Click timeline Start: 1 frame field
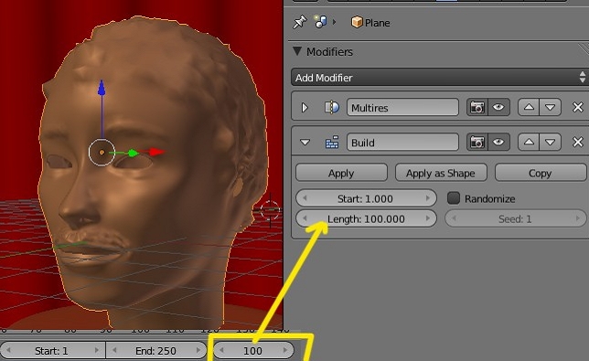The image size is (589, 361). click(52, 351)
